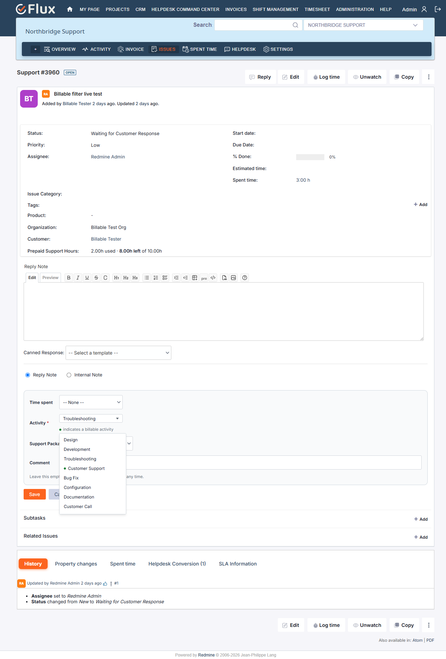Add a tag via Add link
The image size is (446, 659).
click(x=420, y=205)
